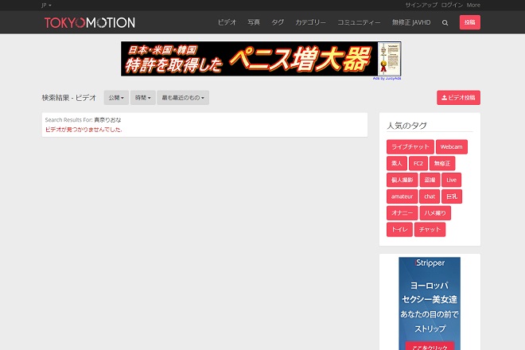Select the Webcam tag
This screenshot has width=525, height=350.
(451, 146)
